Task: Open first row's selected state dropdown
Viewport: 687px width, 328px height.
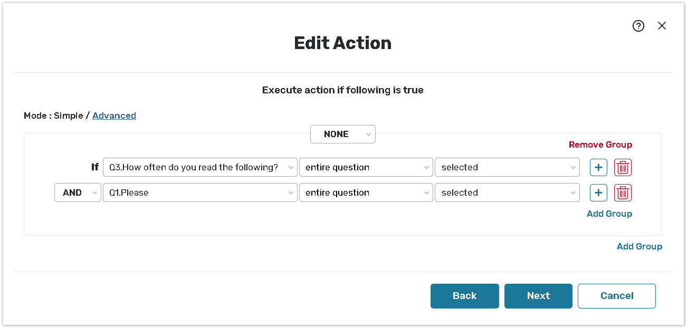Action: (507, 168)
